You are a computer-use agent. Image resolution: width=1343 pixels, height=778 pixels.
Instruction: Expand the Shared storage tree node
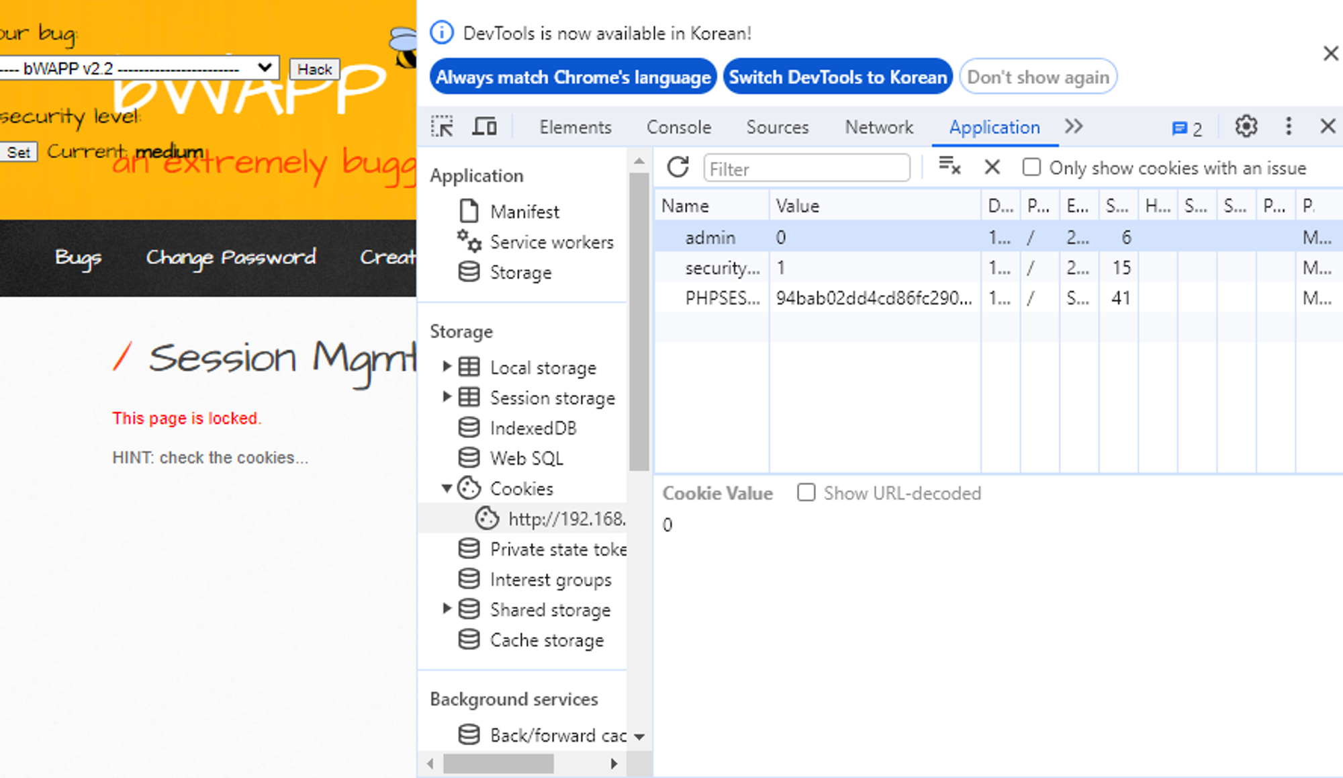click(x=447, y=608)
